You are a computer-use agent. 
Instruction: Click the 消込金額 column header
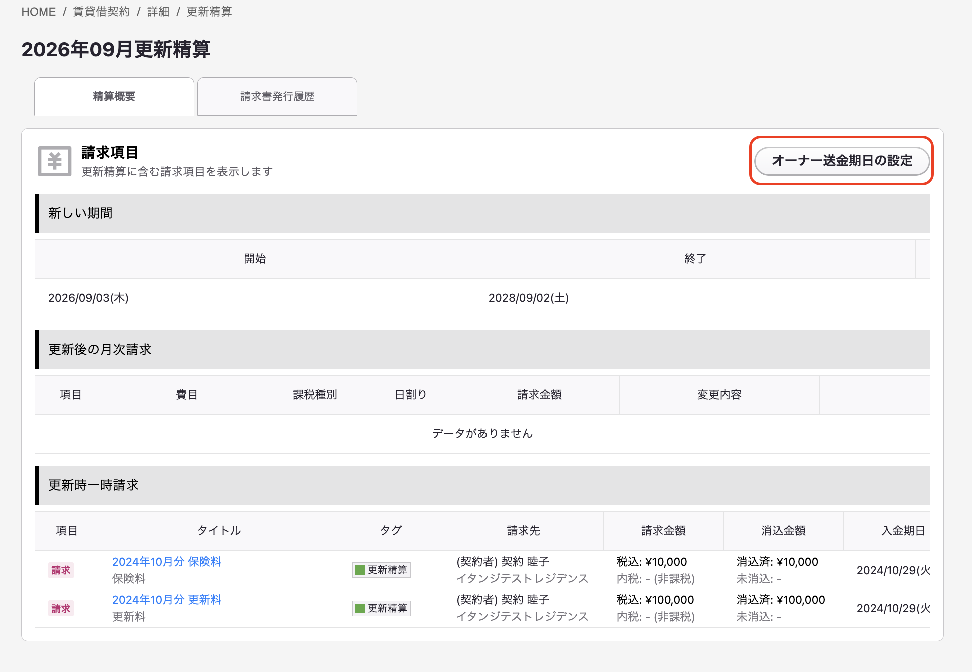click(x=783, y=531)
